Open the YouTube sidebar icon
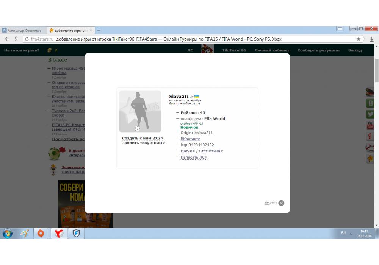 tap(370, 125)
